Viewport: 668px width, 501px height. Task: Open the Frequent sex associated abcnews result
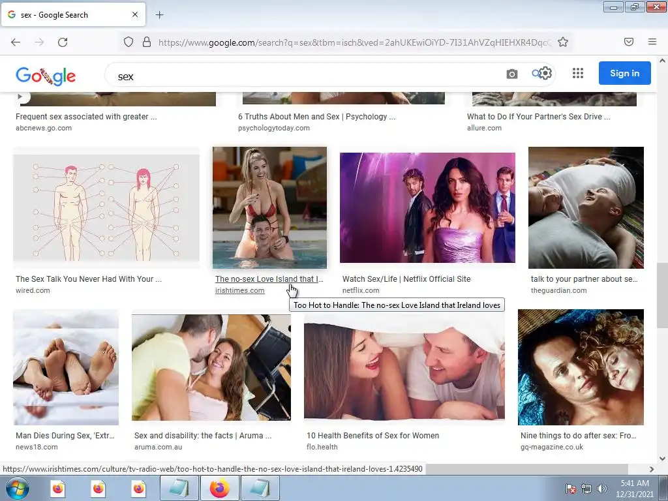tap(86, 117)
